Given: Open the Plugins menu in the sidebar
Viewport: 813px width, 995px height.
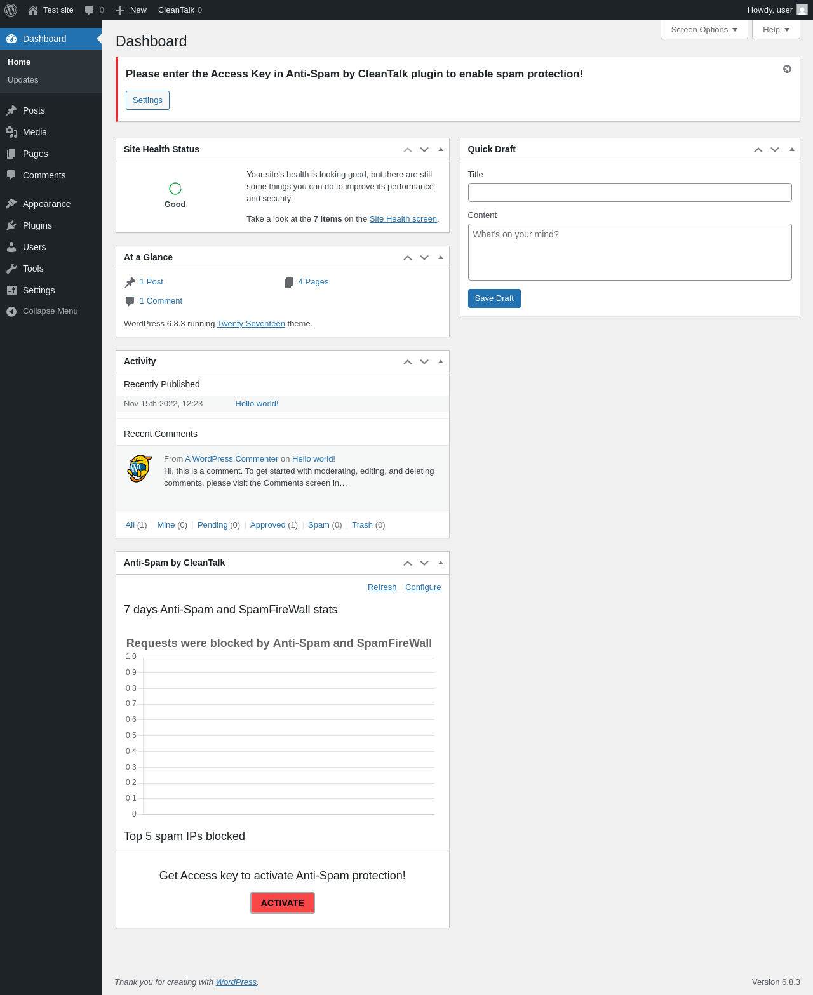Looking at the screenshot, I should coord(37,225).
